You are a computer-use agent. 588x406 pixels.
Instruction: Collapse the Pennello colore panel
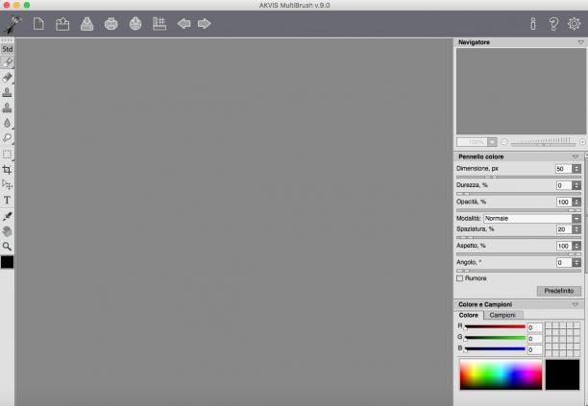pos(576,156)
